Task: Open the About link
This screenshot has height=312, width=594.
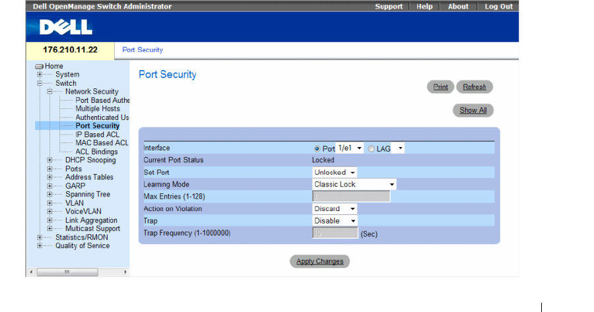Action: pos(458,7)
